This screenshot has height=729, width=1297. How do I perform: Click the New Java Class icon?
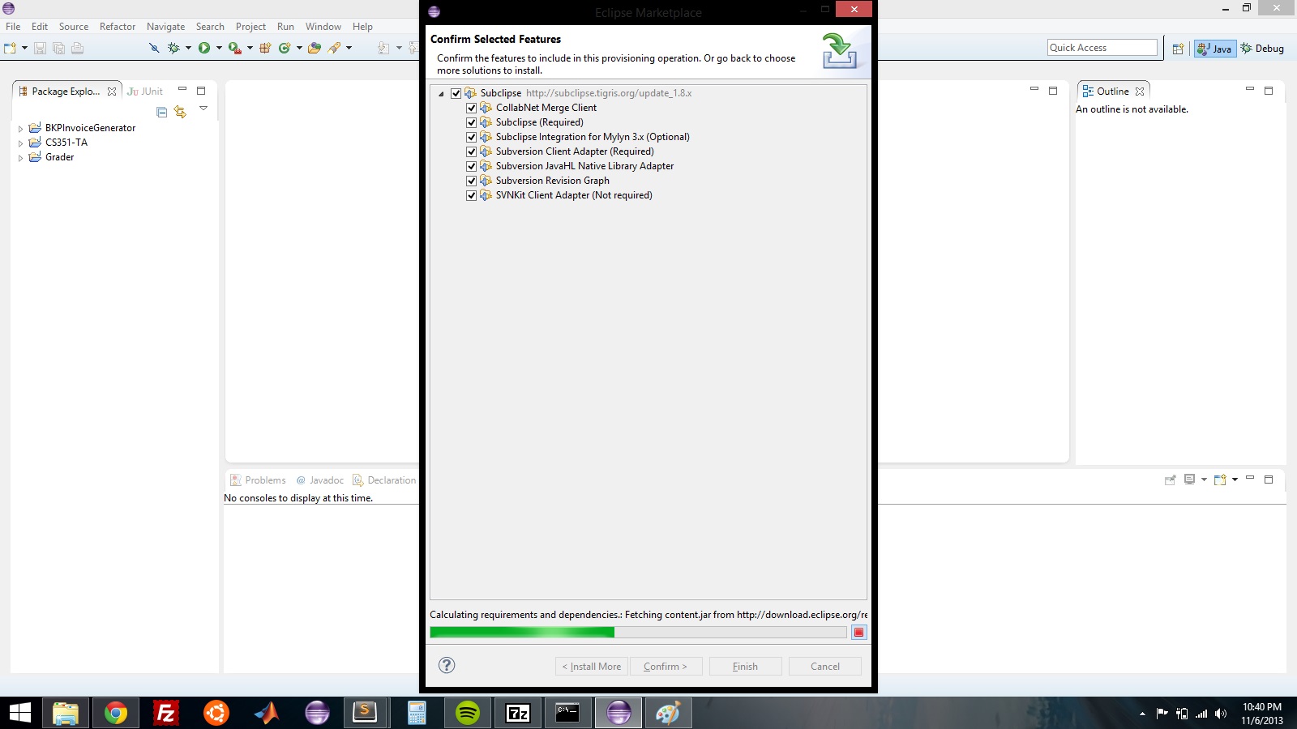point(285,48)
